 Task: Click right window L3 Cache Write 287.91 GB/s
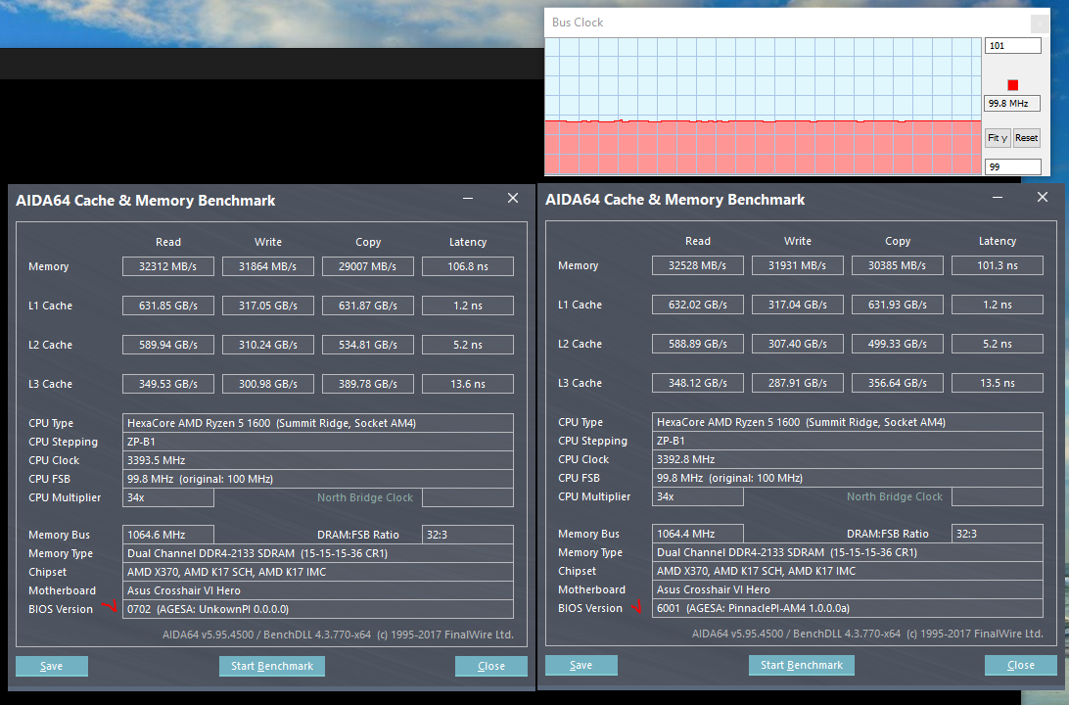[798, 383]
